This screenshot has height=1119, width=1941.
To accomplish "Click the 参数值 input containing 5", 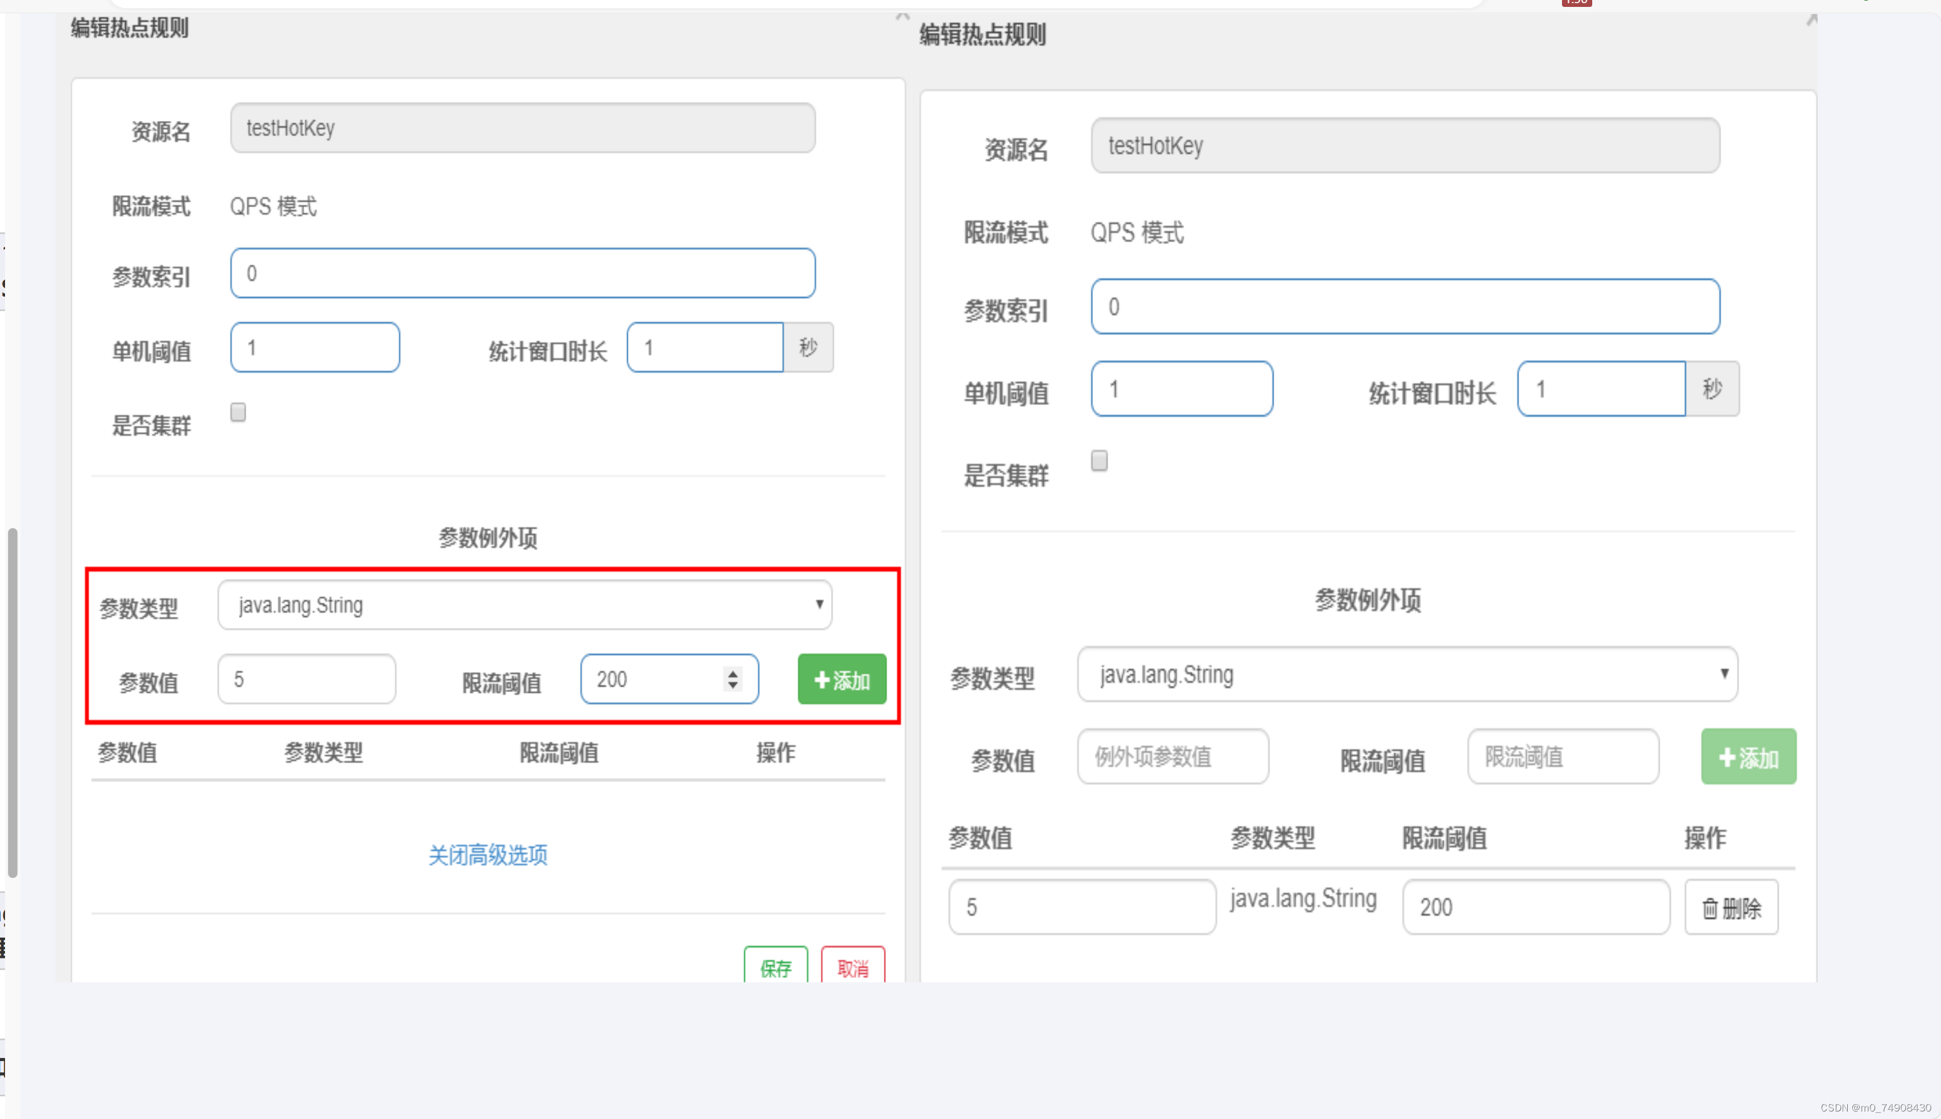I will pos(306,679).
